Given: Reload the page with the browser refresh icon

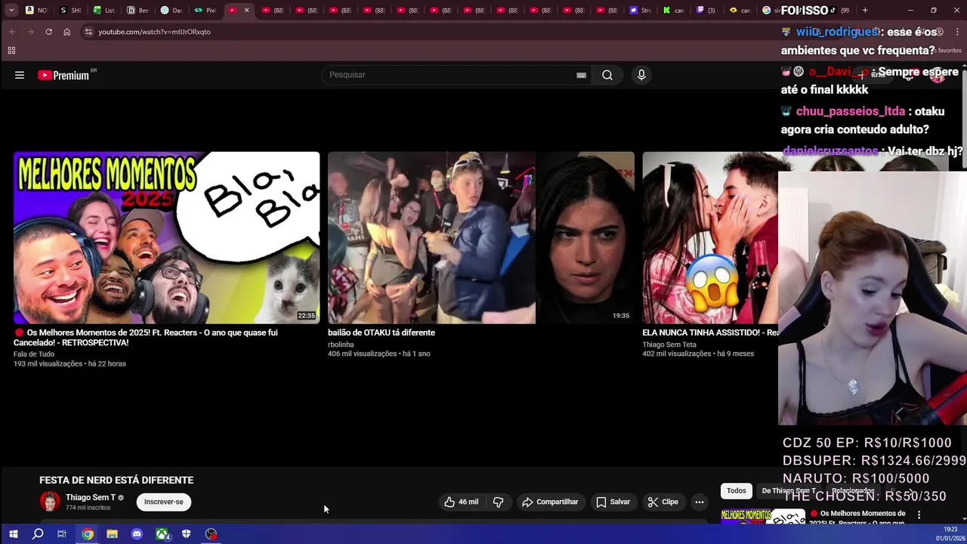Looking at the screenshot, I should click(48, 32).
